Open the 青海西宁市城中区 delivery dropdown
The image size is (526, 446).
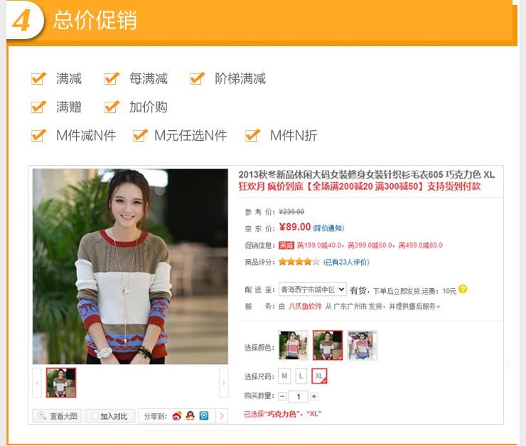(x=312, y=290)
